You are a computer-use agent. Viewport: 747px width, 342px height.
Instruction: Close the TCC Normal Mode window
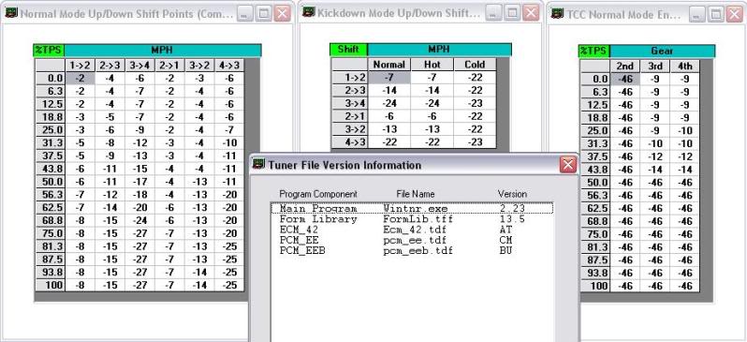735,14
